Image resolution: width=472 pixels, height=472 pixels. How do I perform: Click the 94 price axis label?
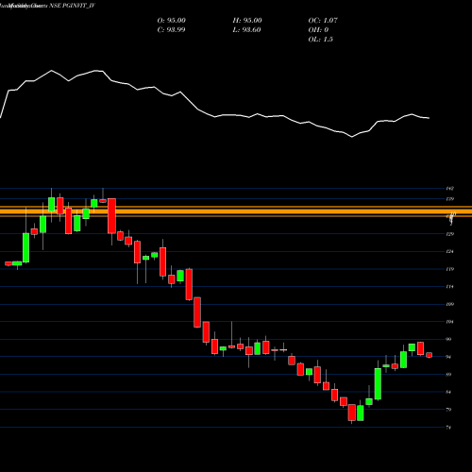click(x=448, y=357)
